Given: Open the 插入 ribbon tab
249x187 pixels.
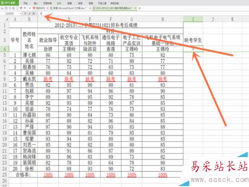Looking at the screenshot, I should pos(36,3).
